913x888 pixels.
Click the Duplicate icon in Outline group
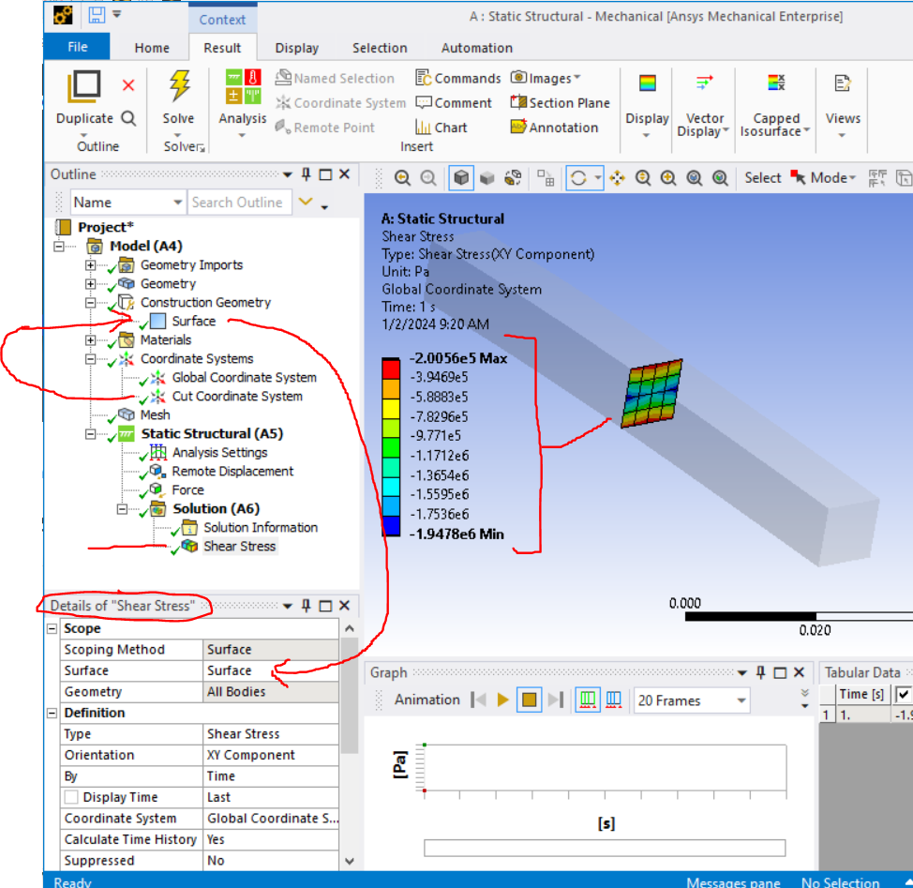tap(84, 87)
